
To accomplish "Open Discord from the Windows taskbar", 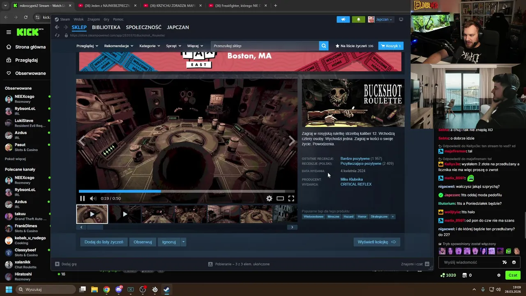I will coord(119,289).
